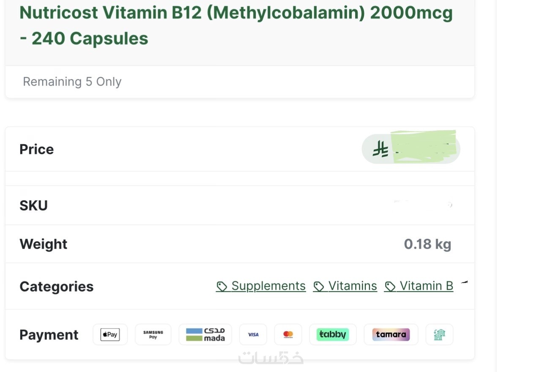Viewport: 542px width, 372px height.
Task: Open the Vitamin B category link
Action: click(x=426, y=286)
